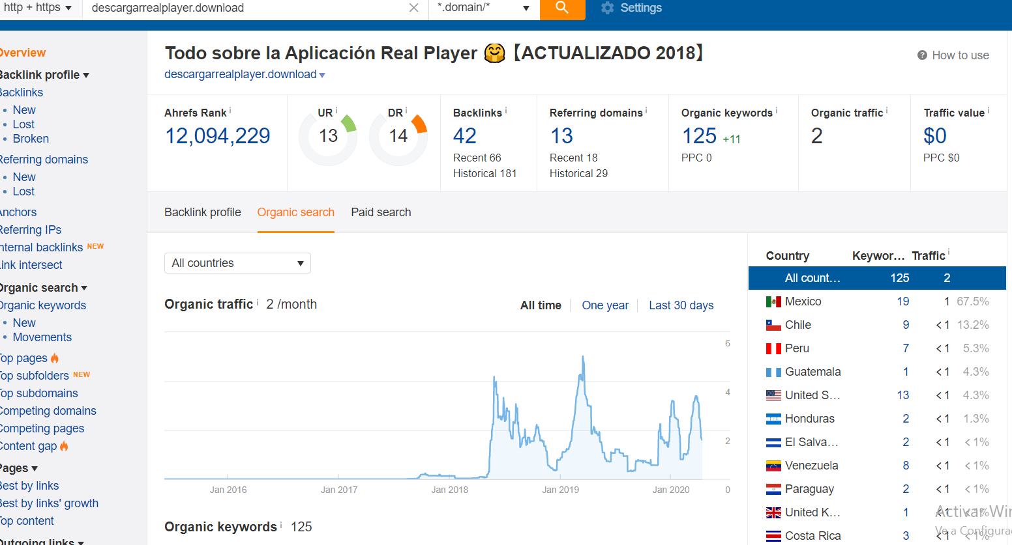
Task: Click the 13 referring domains count
Action: 561,136
